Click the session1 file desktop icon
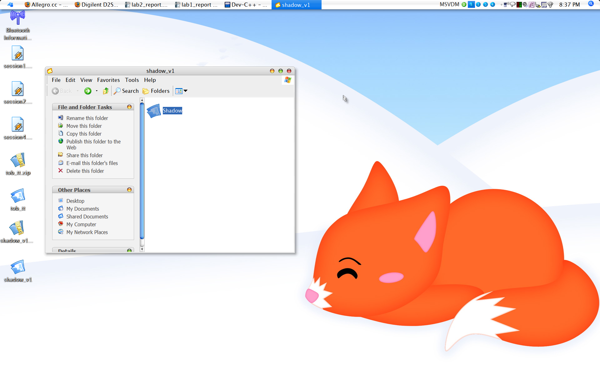This screenshot has width=600, height=375. click(x=18, y=54)
